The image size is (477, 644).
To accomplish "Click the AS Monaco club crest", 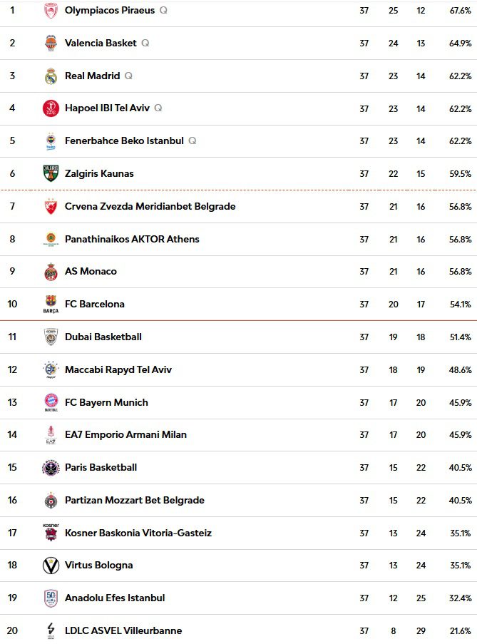I will click(51, 272).
